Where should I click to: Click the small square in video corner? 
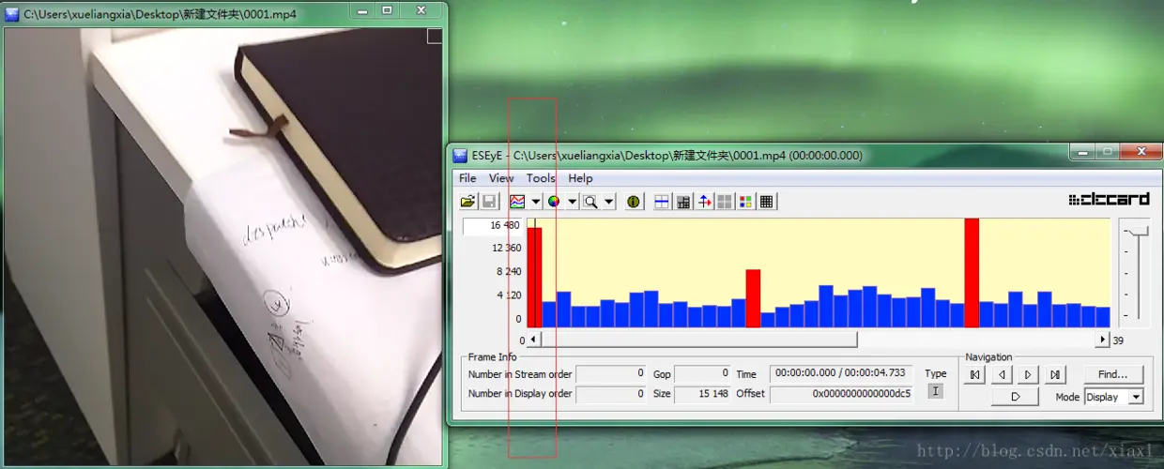434,36
